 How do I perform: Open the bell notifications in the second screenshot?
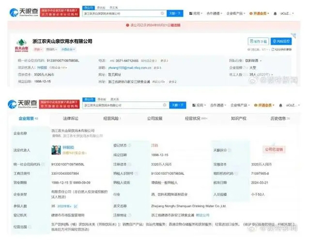click(x=281, y=105)
